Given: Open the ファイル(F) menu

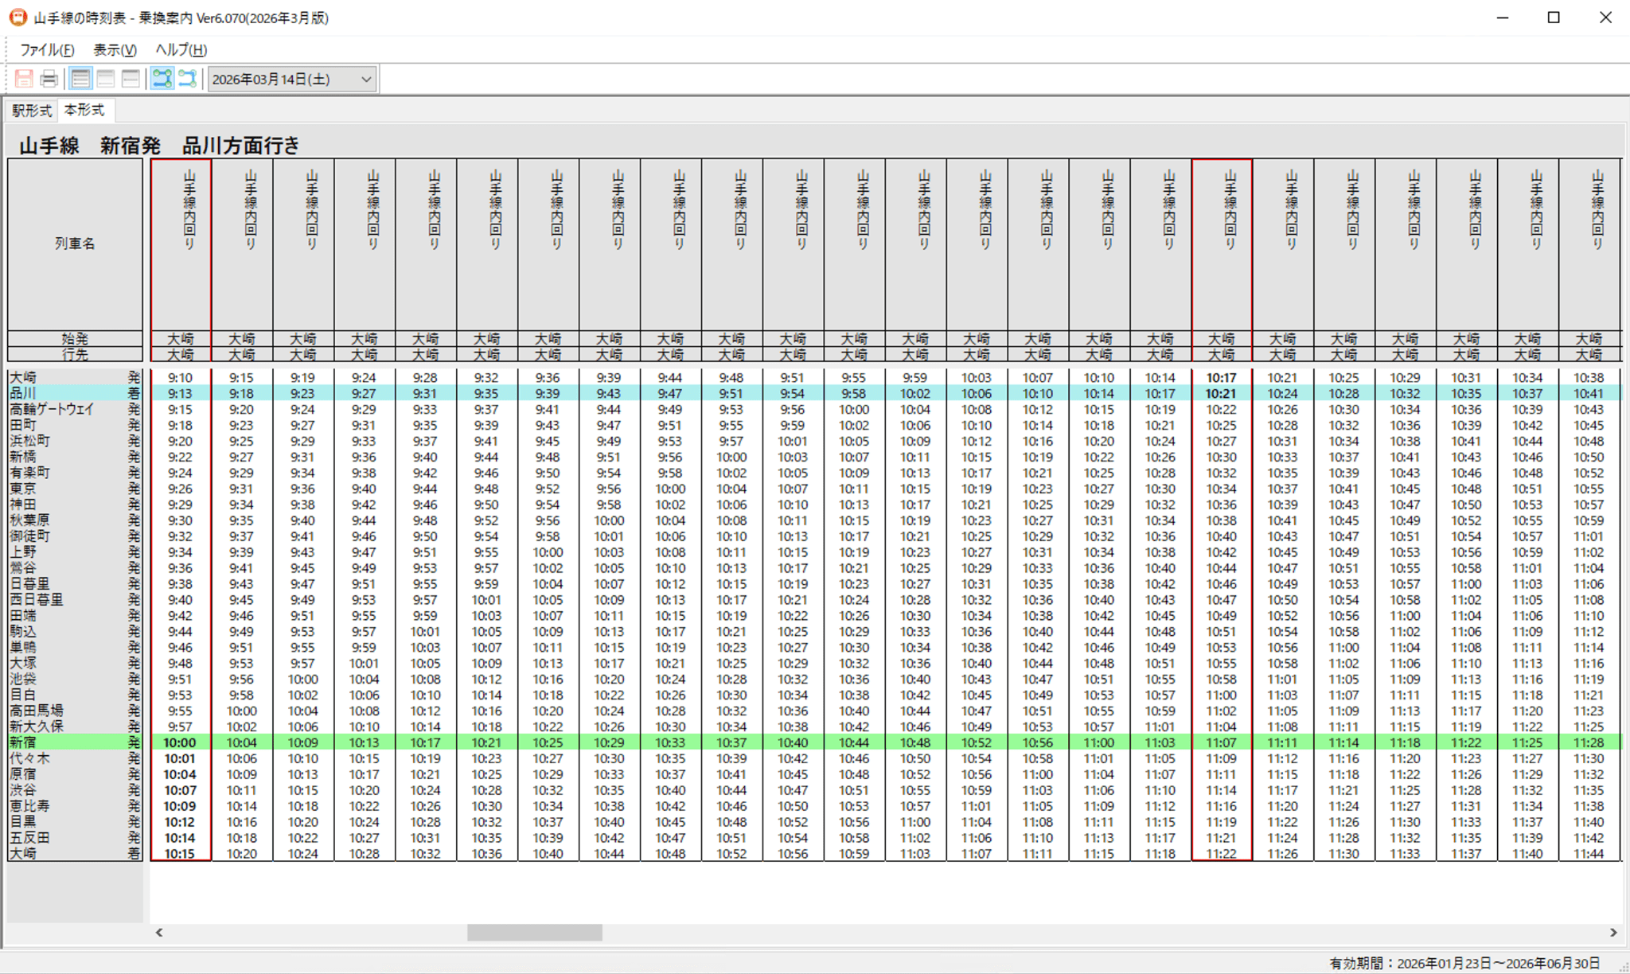Looking at the screenshot, I should pyautogui.click(x=47, y=49).
